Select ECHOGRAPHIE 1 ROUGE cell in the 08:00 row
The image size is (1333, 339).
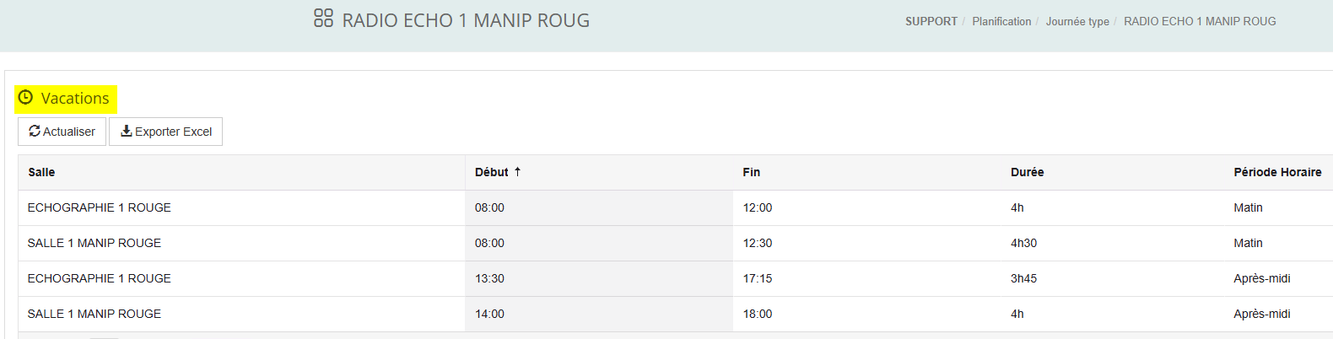[x=100, y=207]
